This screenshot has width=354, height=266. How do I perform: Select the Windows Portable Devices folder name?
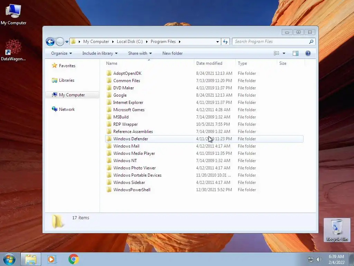137,175
